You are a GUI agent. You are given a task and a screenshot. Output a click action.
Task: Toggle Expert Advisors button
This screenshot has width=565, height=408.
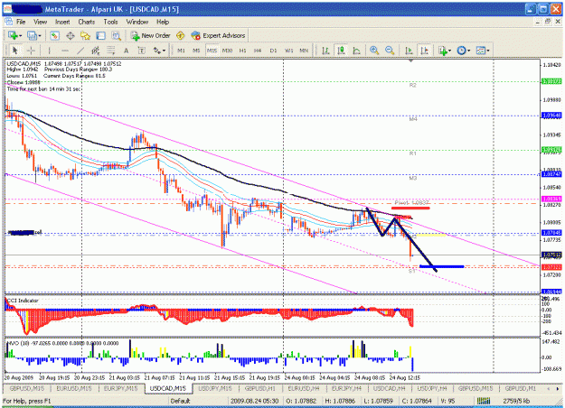[218, 35]
